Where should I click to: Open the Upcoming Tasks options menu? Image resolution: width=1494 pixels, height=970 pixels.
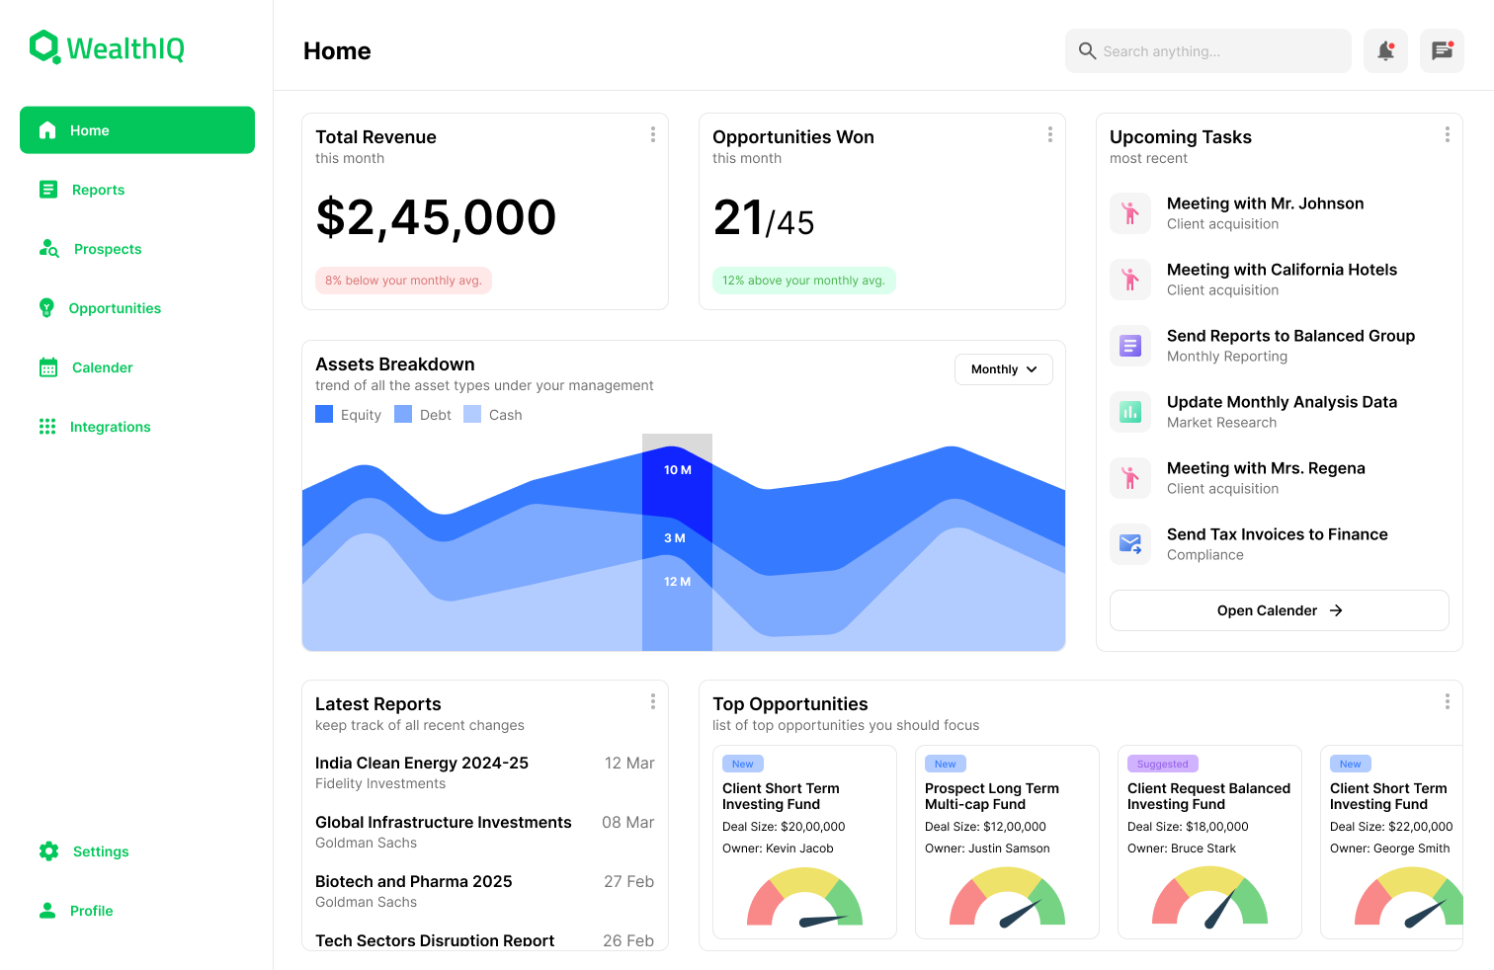(x=1447, y=134)
